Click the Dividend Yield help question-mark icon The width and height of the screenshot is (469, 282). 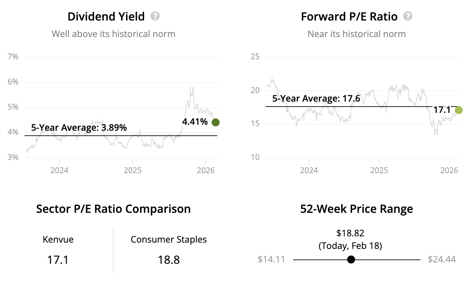coord(155,16)
